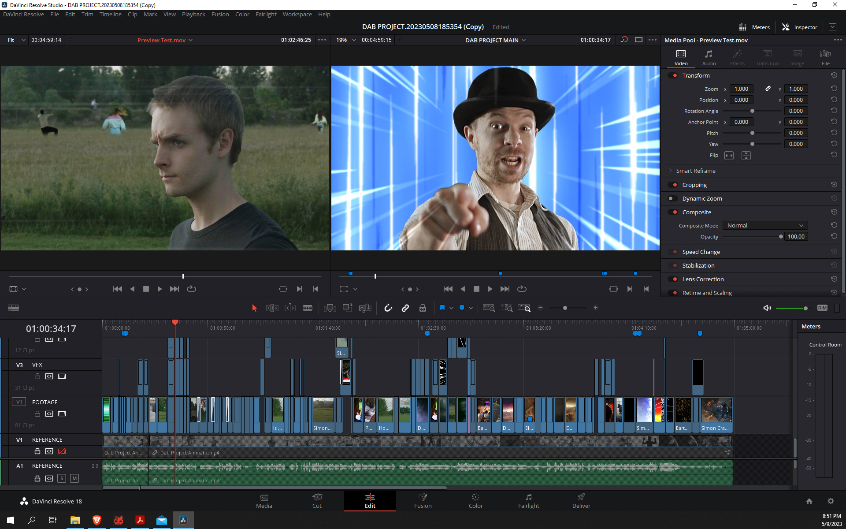This screenshot has width=846, height=529.
Task: Toggle the Cropping enable switch
Action: 673,185
